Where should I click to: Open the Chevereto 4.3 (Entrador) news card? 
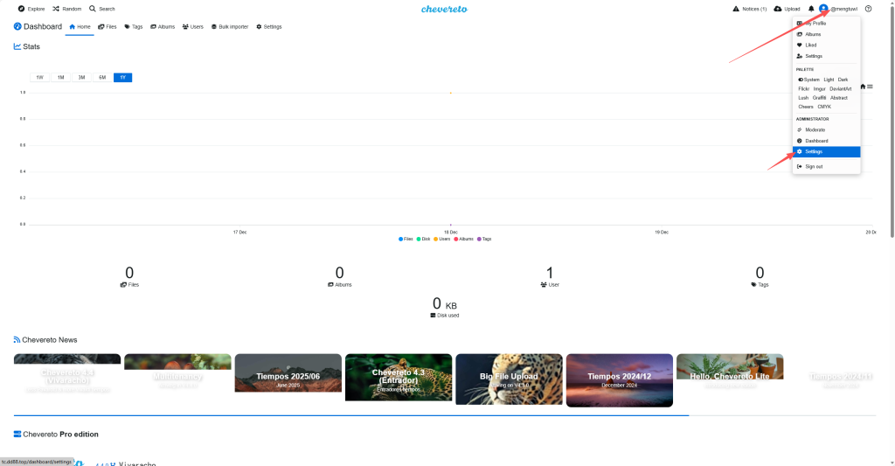pyautogui.click(x=399, y=378)
